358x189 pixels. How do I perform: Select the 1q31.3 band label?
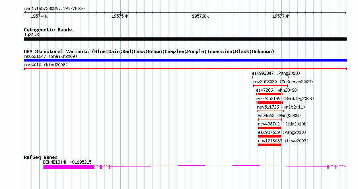point(31,35)
